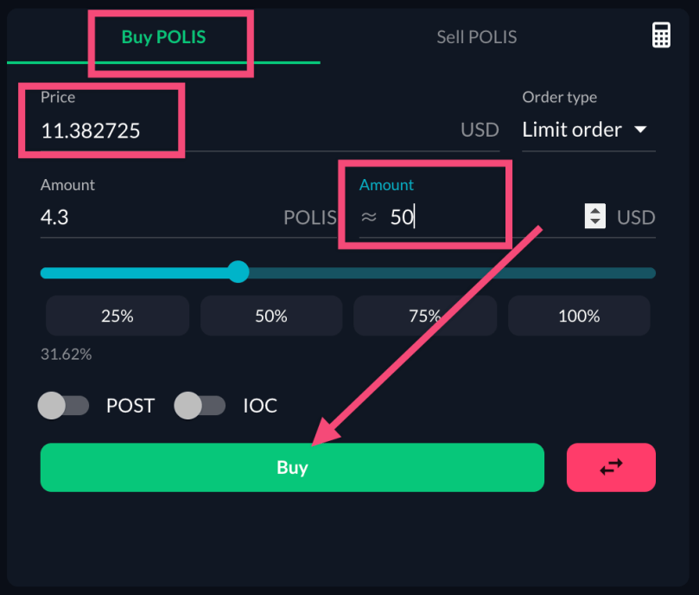
Task: Click the pink swap arrows icon
Action: [611, 467]
